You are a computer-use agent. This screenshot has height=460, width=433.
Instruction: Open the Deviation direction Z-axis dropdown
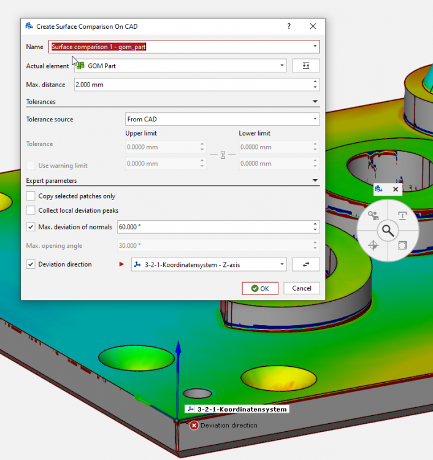tap(282, 264)
